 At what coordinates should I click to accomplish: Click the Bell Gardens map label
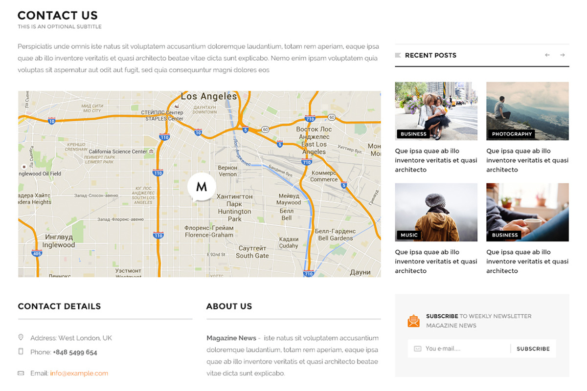point(336,239)
